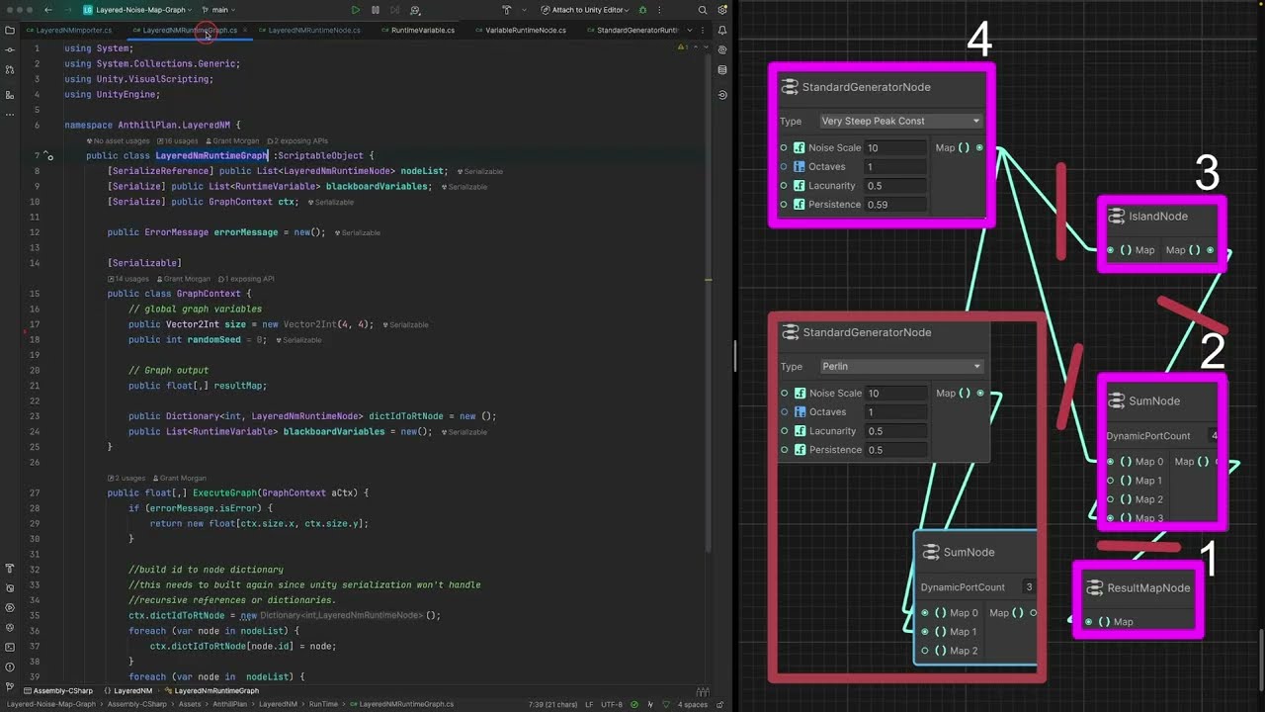The width and height of the screenshot is (1265, 712).
Task: Click caret position 7:39 in the status bar
Action: [x=552, y=704]
